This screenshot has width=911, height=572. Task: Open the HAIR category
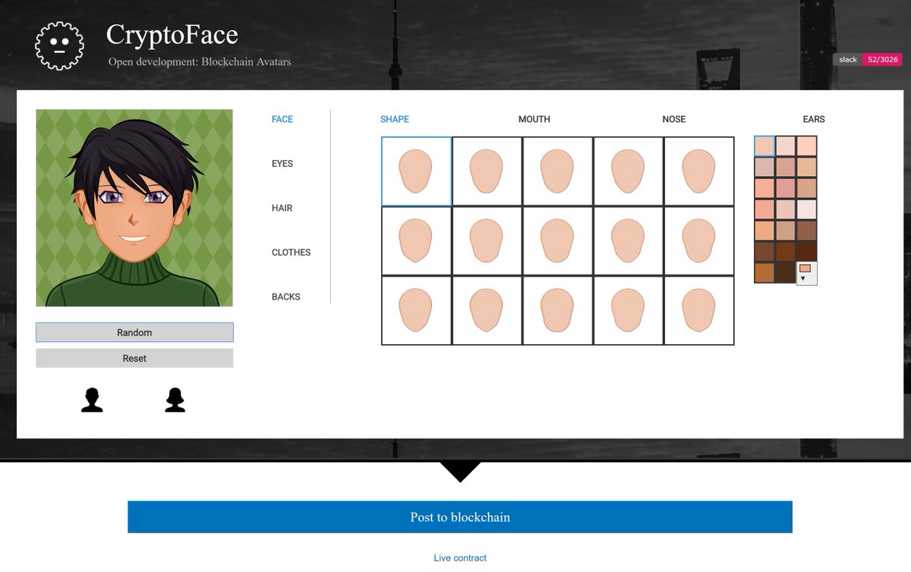point(282,208)
